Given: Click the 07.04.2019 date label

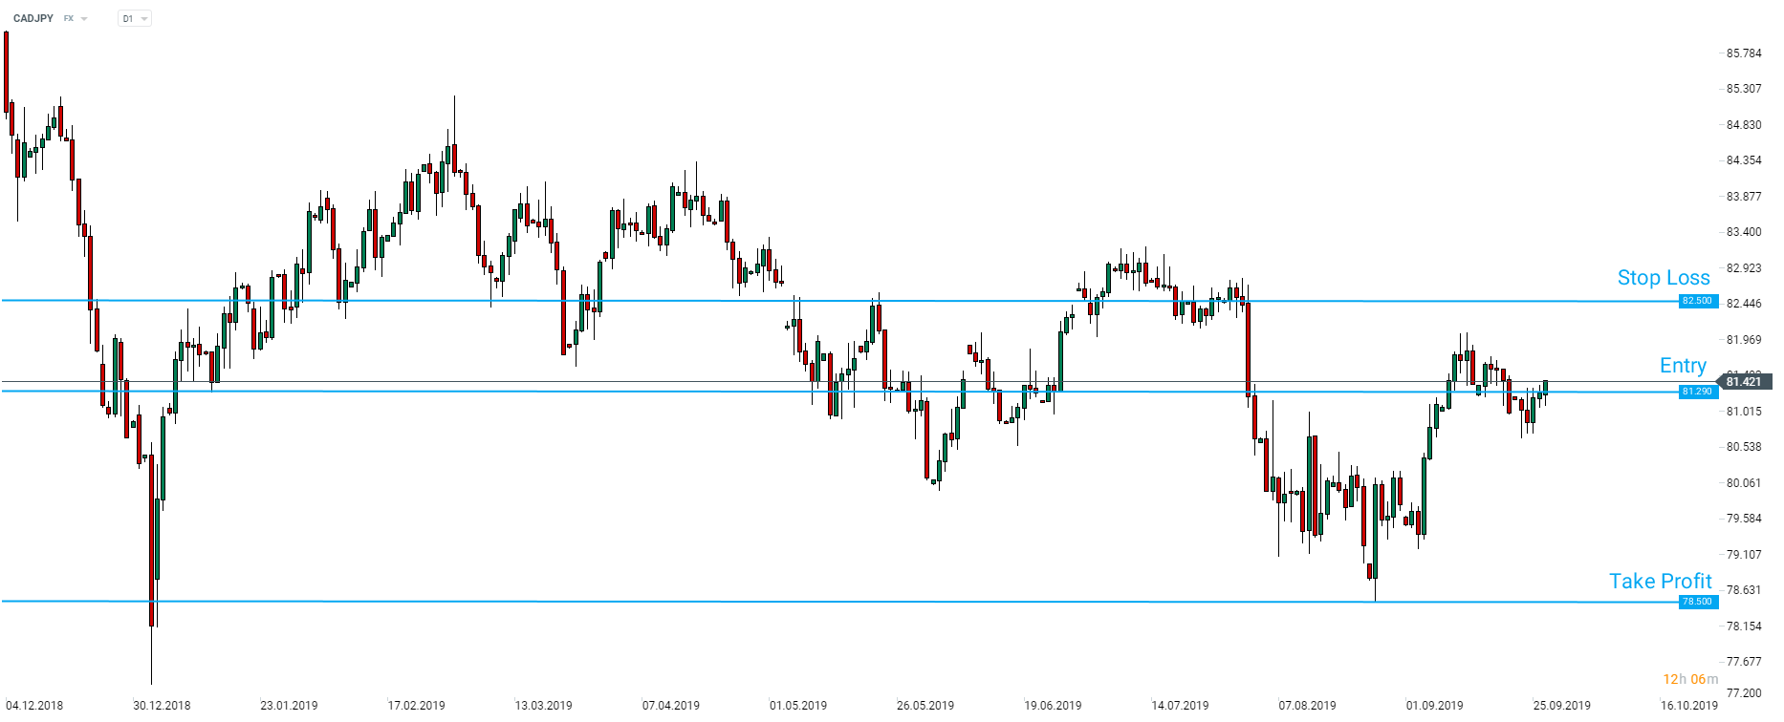Looking at the screenshot, I should (670, 706).
